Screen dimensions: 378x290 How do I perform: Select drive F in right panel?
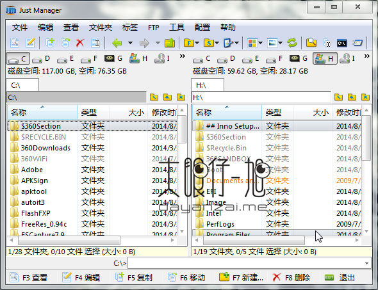[x=274, y=58]
